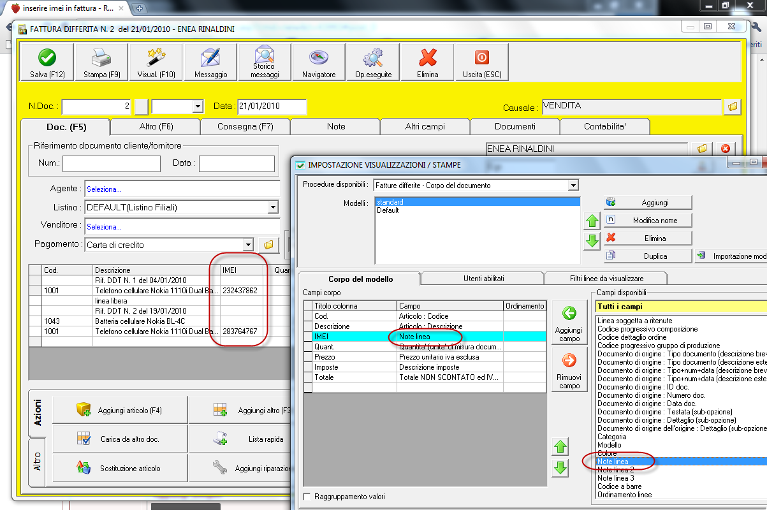Screen dimensions: 767x510
Task: Click the Seleziona... link for Venditore
Action: (104, 227)
